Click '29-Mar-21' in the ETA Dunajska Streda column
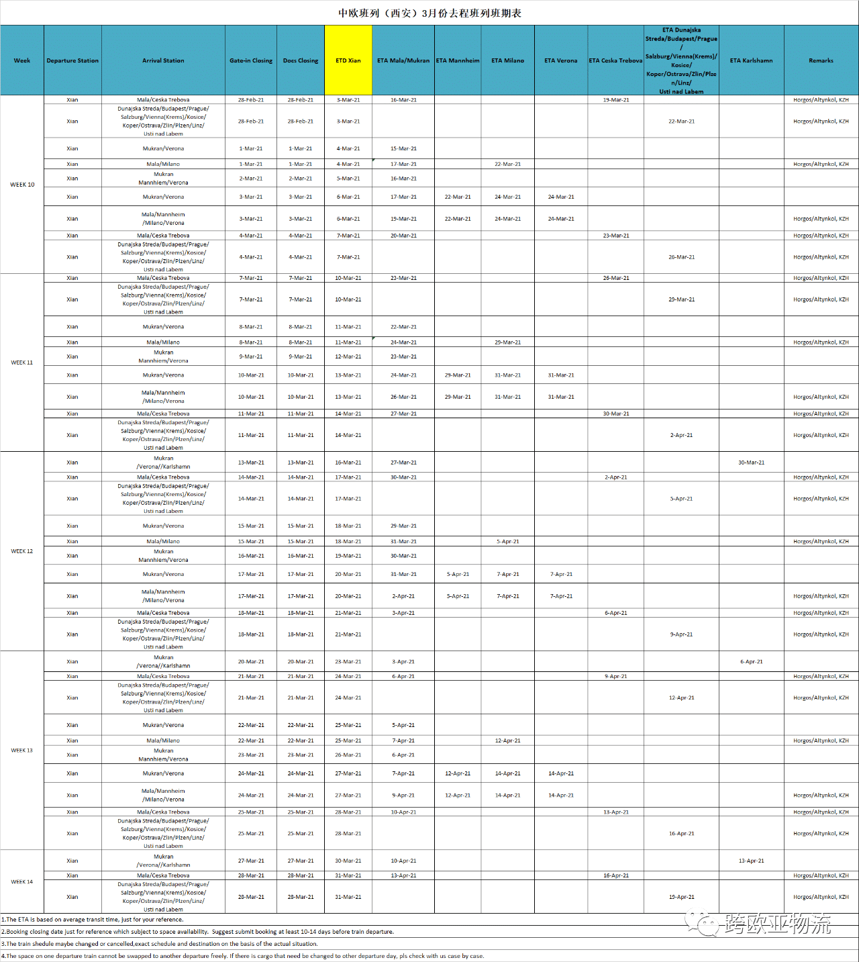Screen dimensions: 859x962 [681, 299]
